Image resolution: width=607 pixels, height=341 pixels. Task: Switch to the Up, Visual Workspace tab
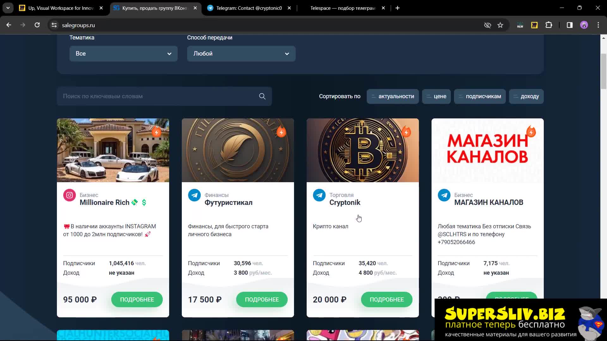tap(61, 8)
